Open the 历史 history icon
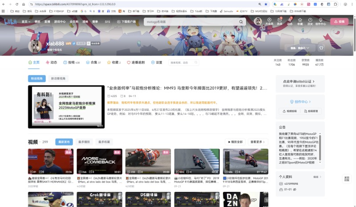Image resolution: width=356 pixels, height=207 pixels. pyautogui.click(x=310, y=21)
